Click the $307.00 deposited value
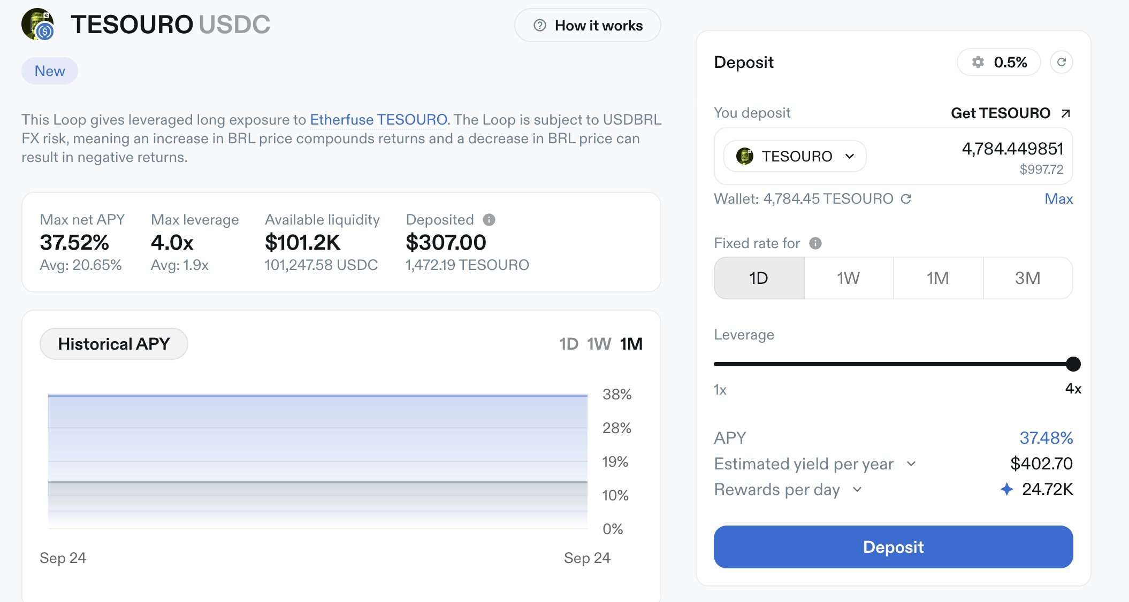Image resolution: width=1129 pixels, height=602 pixels. click(x=446, y=242)
